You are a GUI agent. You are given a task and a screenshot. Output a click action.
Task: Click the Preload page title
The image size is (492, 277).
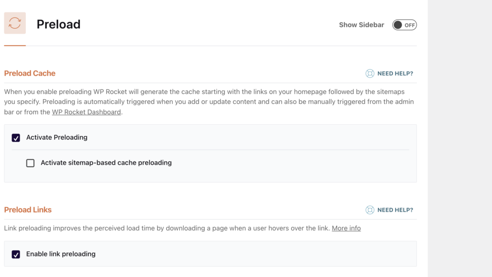(x=58, y=24)
